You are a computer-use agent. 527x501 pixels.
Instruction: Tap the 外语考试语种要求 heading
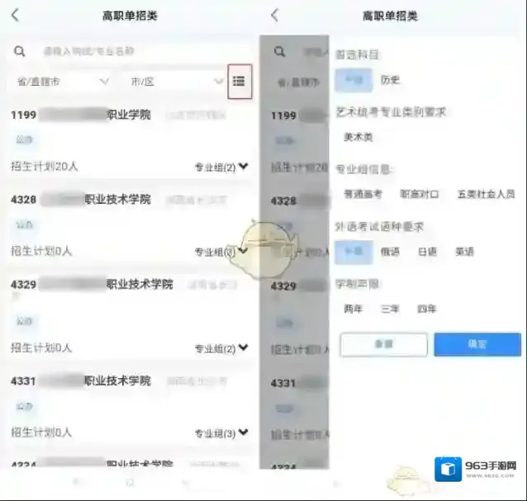click(x=379, y=227)
